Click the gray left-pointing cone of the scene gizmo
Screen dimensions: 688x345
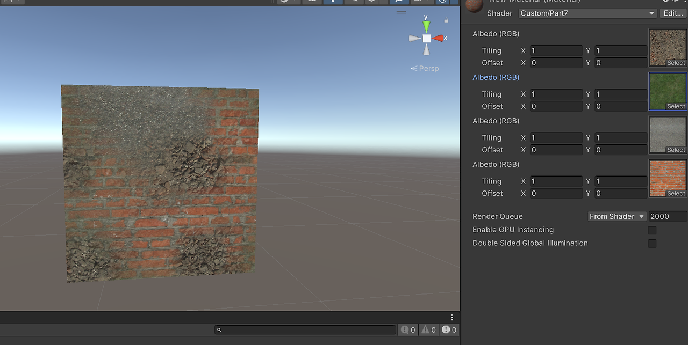point(414,38)
